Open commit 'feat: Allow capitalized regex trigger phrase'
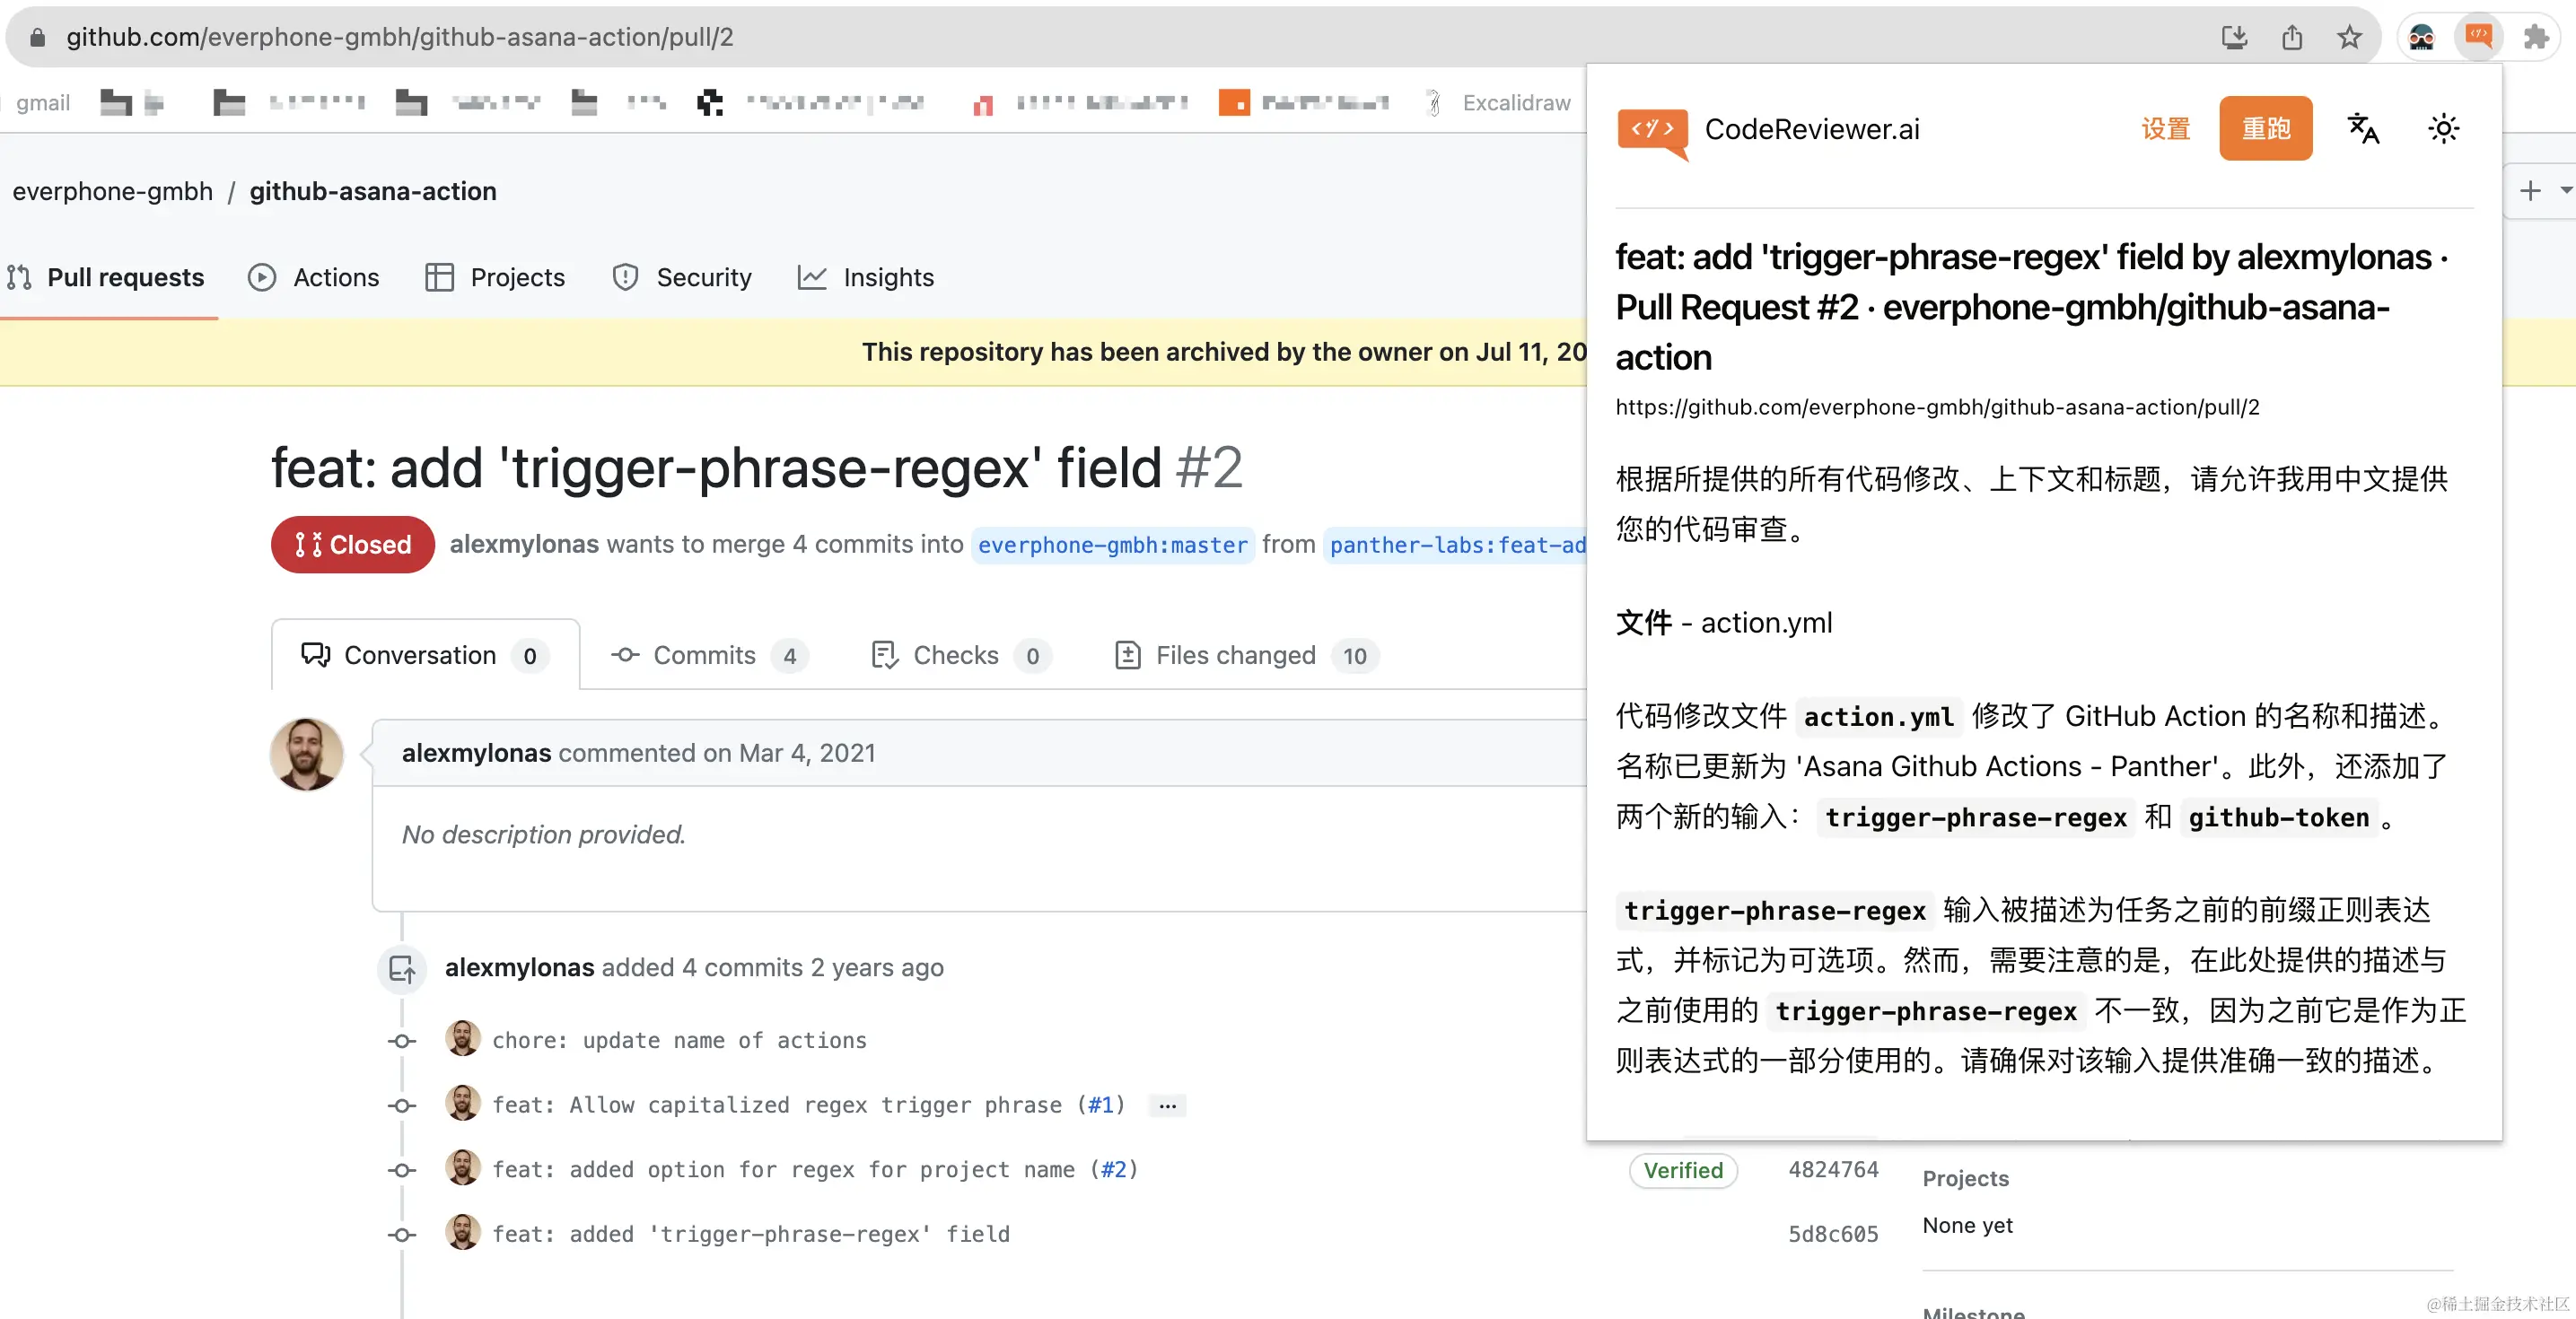 pyautogui.click(x=777, y=1105)
